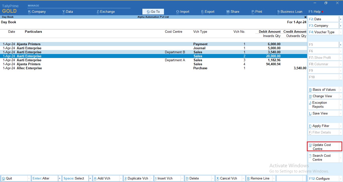
Task: Expand the caret beside Enter: Alter
Action: click(60, 178)
